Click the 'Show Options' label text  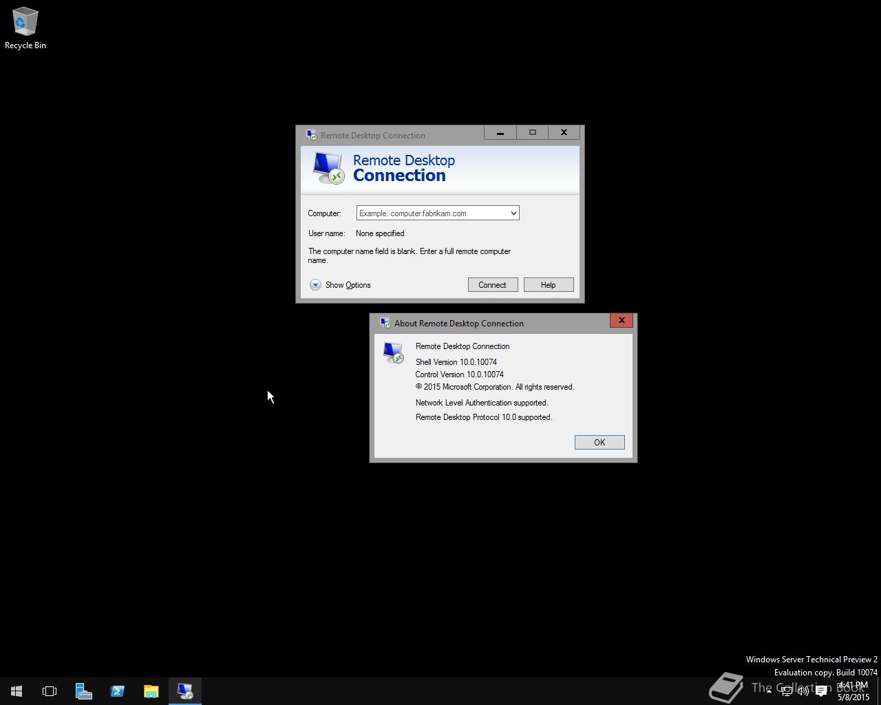click(348, 285)
